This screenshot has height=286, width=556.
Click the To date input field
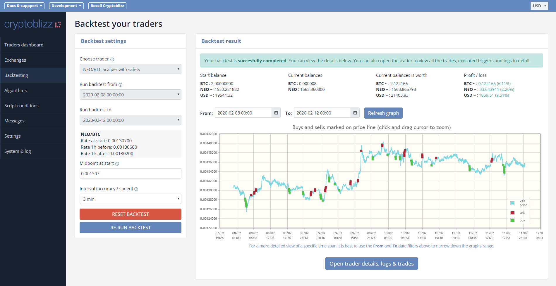(x=322, y=113)
